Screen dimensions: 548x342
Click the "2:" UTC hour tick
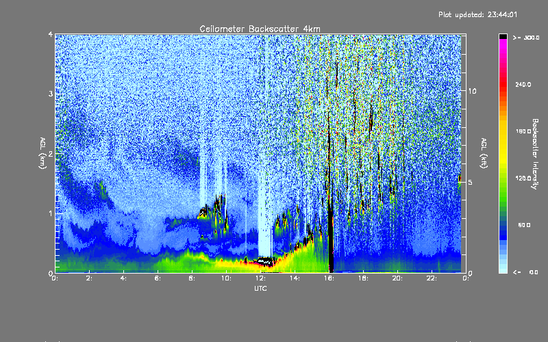(89, 278)
